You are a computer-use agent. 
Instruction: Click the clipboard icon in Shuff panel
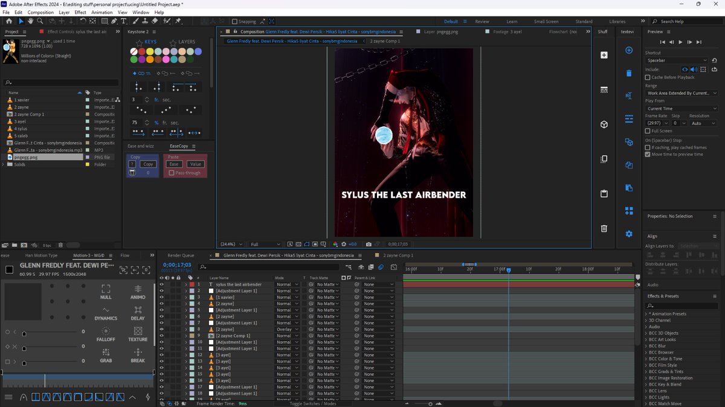(604, 194)
